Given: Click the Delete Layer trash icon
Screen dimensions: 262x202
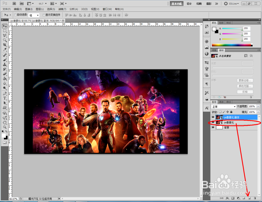Looking at the screenshot, I should click(255, 198).
